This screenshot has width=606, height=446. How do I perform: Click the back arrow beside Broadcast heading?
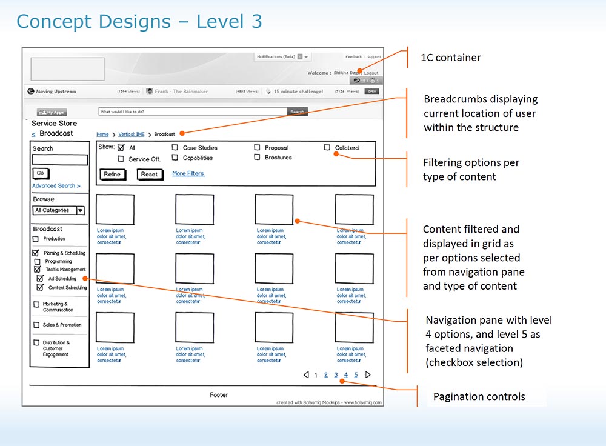click(33, 134)
